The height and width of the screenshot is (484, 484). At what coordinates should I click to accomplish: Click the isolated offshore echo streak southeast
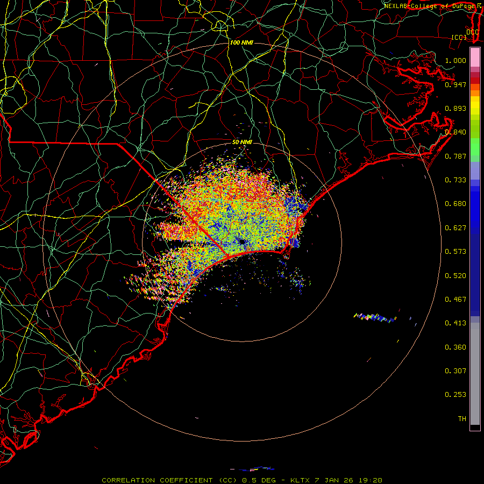375,317
